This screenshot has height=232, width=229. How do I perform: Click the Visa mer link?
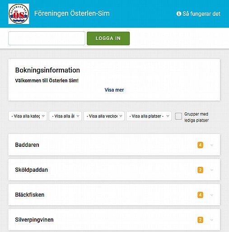114,90
